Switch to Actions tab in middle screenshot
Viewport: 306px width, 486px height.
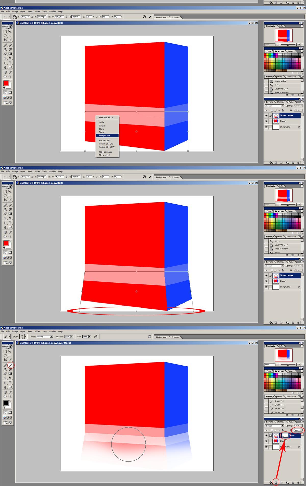tap(279, 236)
